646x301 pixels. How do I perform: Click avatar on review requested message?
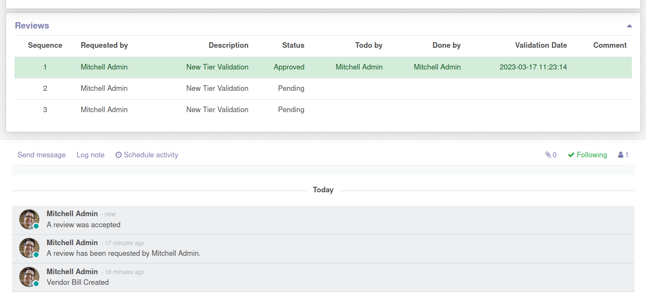pyautogui.click(x=29, y=248)
